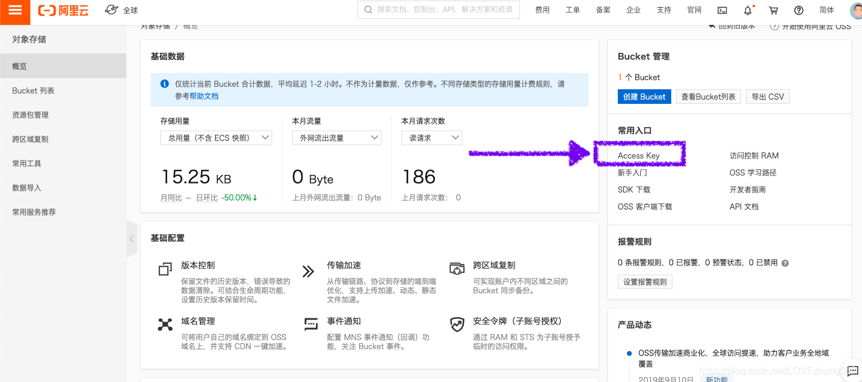The image size is (862, 382).
Task: Click the cross-region replication (跨区域复制) feature icon
Action: tap(457, 268)
